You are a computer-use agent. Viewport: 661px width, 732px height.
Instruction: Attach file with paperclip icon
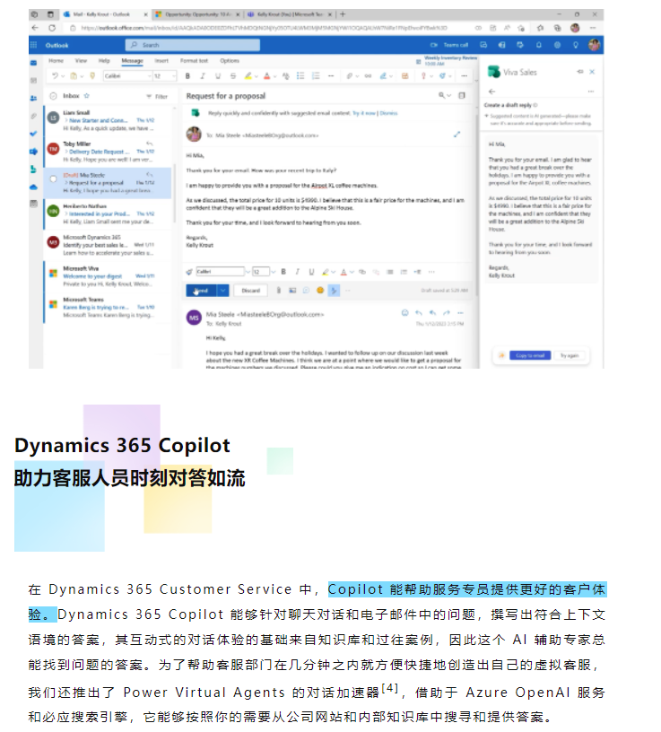pyautogui.click(x=279, y=291)
